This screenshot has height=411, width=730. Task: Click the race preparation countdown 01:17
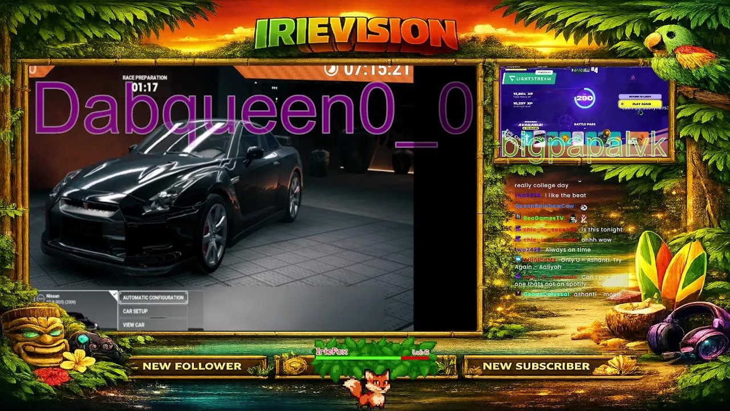point(144,87)
